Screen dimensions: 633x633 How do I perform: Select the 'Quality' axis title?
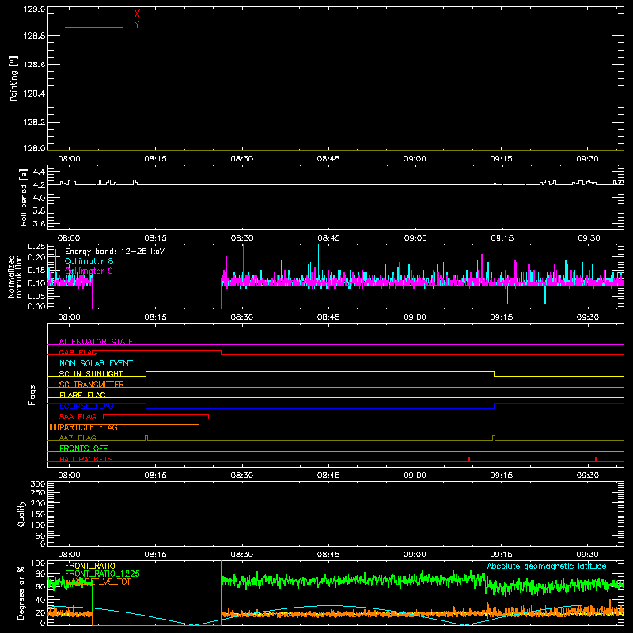[21, 514]
